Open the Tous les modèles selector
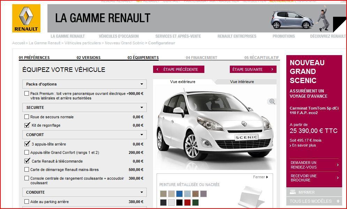 point(314,201)
